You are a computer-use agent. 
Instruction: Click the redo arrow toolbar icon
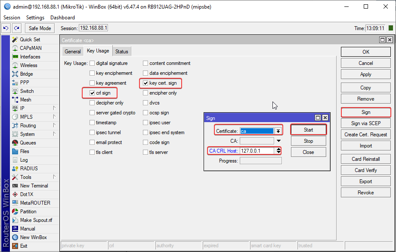[17, 28]
